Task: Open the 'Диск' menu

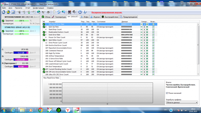Action: coord(10,8)
